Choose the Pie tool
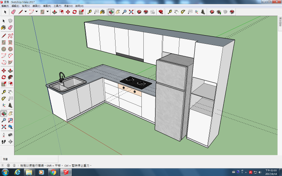 (10, 62)
